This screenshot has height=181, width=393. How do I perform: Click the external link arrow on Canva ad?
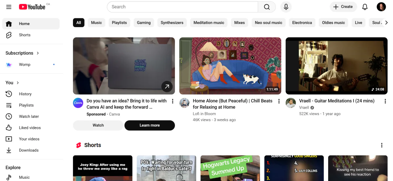167,87
